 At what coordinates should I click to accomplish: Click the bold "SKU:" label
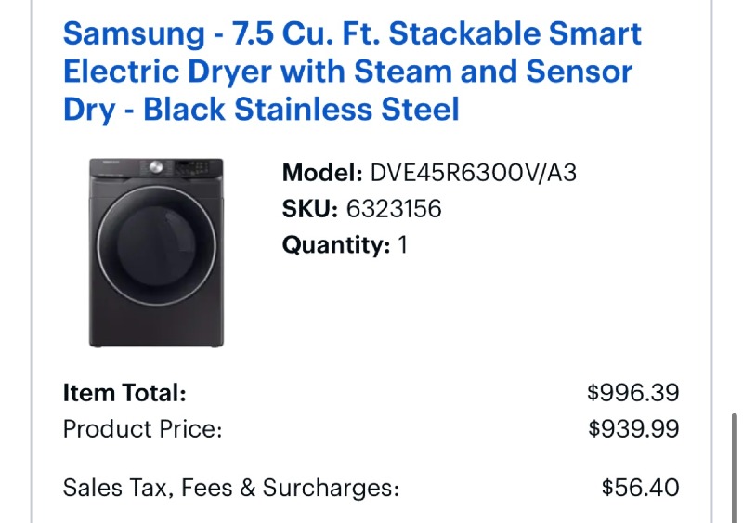point(311,209)
